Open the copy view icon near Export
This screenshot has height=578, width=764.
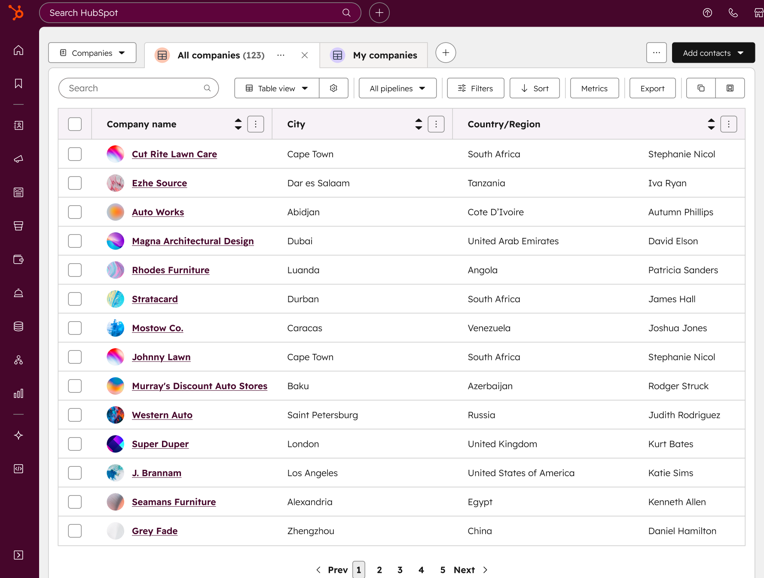tap(700, 88)
